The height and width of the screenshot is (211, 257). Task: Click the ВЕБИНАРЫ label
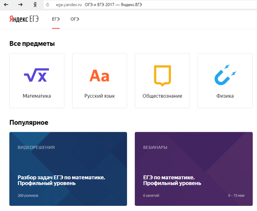pyautogui.click(x=155, y=147)
